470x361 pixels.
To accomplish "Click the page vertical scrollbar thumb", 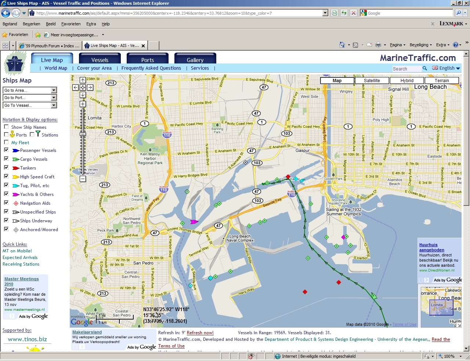I will click(466, 131).
